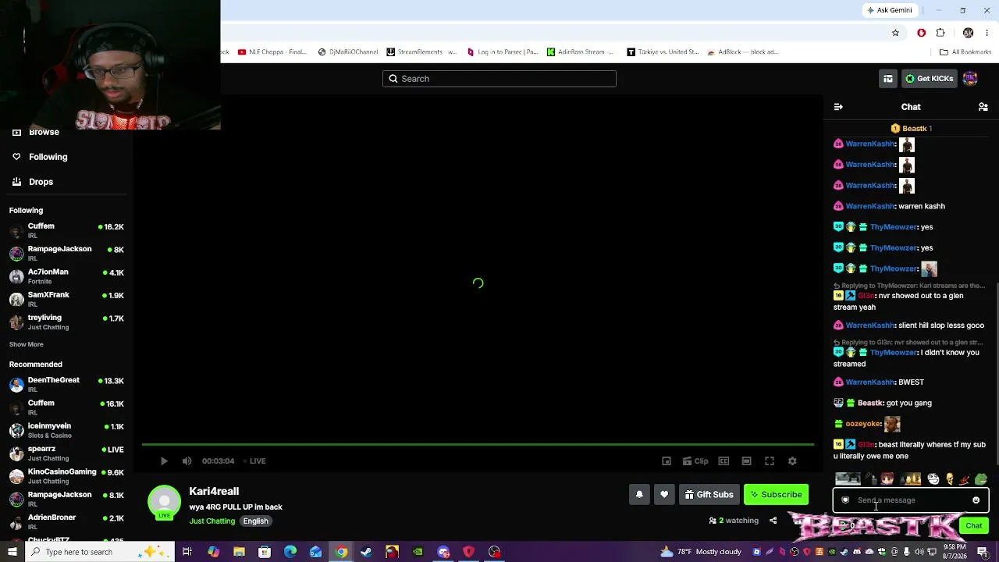999x562 pixels.
Task: Create a Clip of the stream
Action: click(695, 461)
